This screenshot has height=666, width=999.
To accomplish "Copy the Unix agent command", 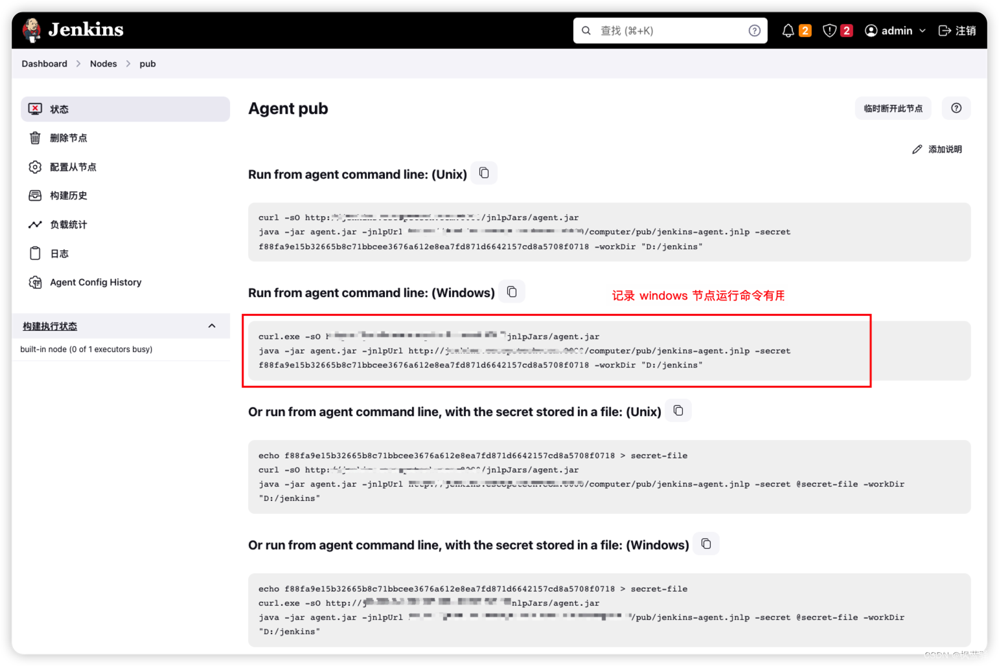I will [x=484, y=173].
